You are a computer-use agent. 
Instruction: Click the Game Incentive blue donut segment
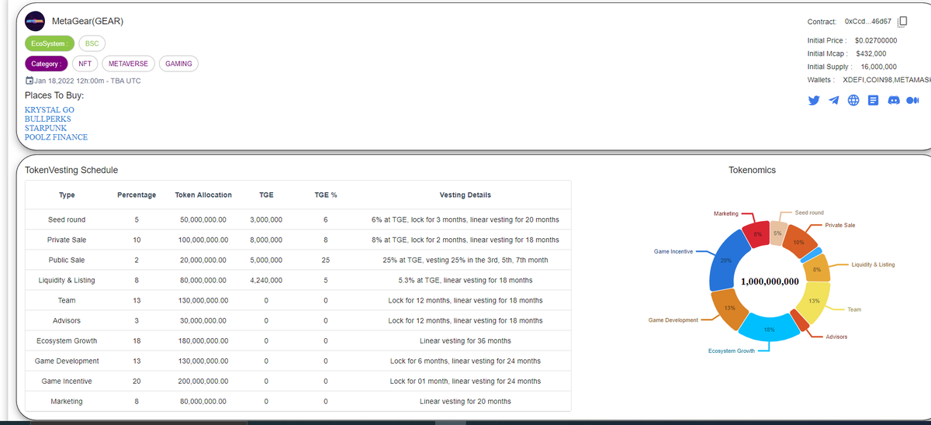pyautogui.click(x=727, y=261)
